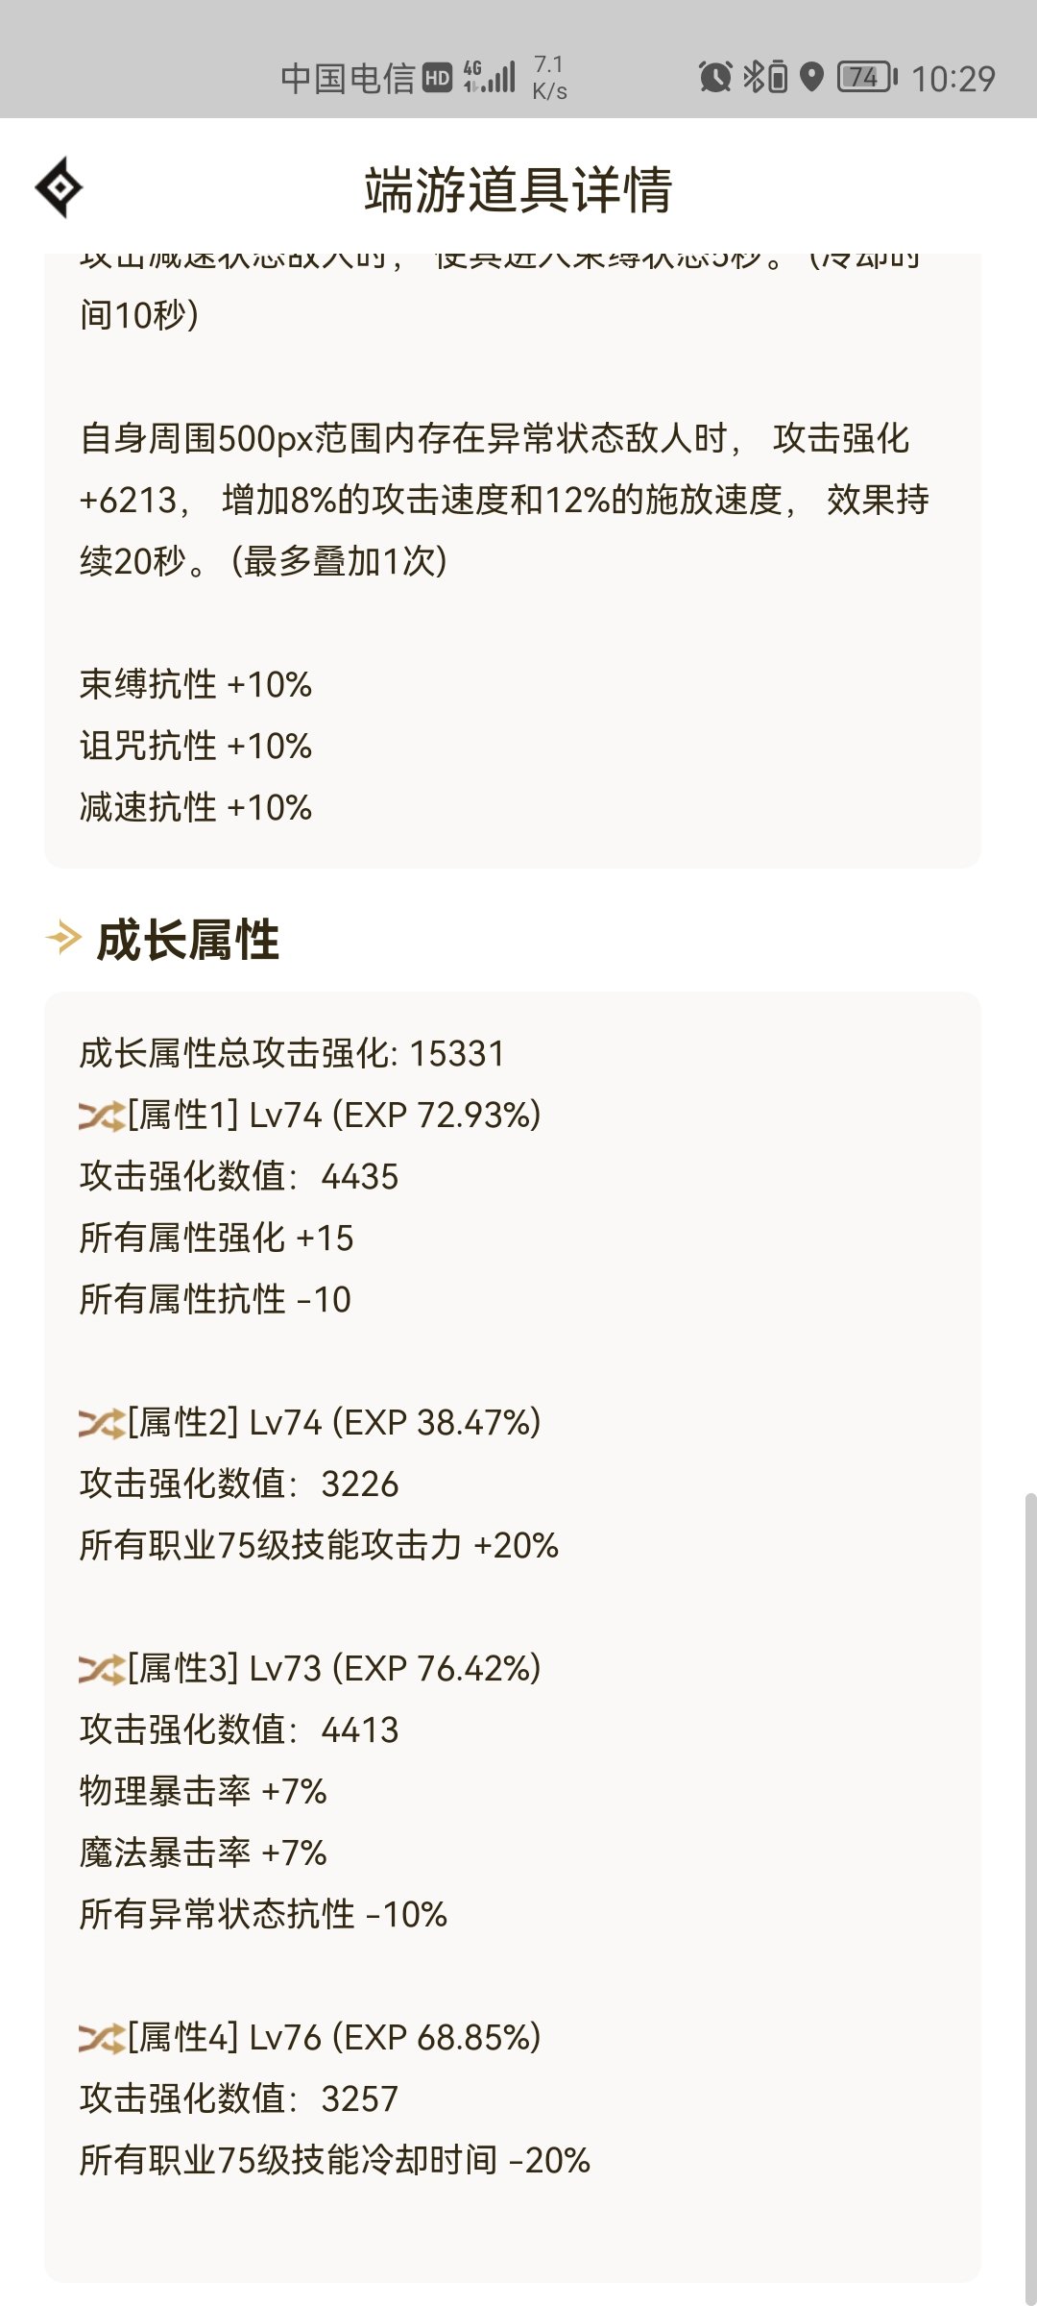Tap the 4G signal strength icon
1037x2306 pixels.
(490, 76)
